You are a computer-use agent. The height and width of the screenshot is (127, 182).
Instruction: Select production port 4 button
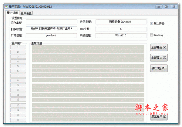(x=18, y=62)
